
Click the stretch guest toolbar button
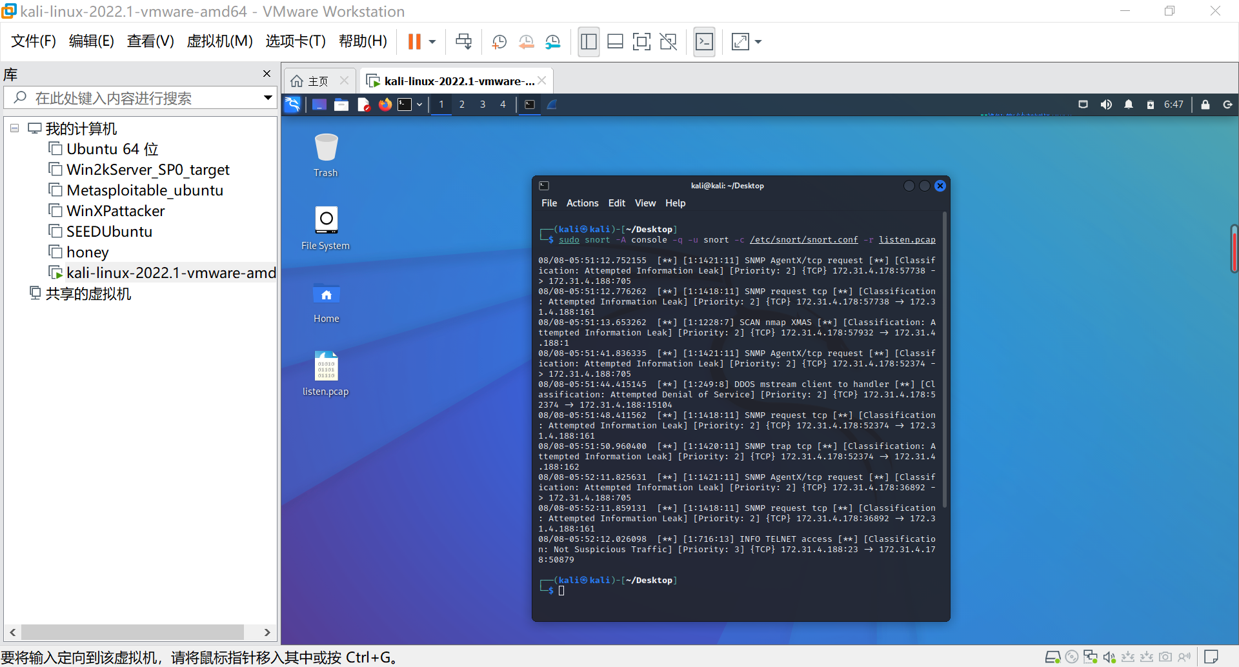pos(740,42)
